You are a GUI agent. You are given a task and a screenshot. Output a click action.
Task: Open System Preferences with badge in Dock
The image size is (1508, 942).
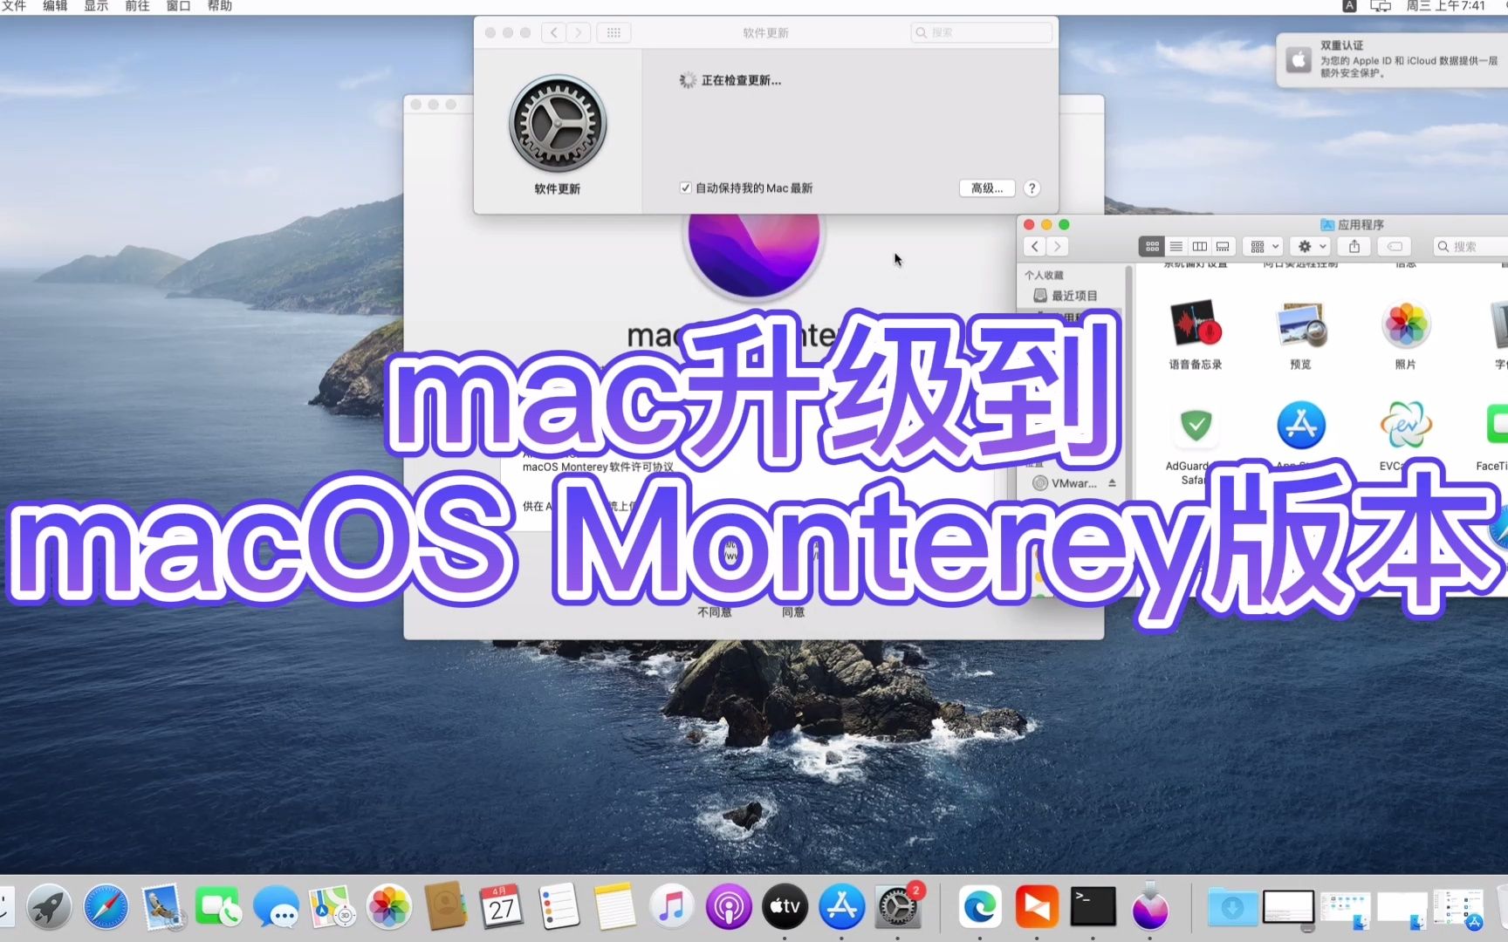tap(898, 908)
